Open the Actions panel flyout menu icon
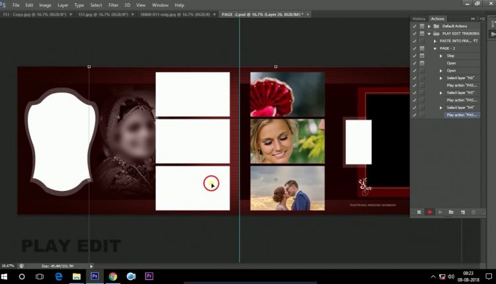496x284 pixels. tap(482, 18)
